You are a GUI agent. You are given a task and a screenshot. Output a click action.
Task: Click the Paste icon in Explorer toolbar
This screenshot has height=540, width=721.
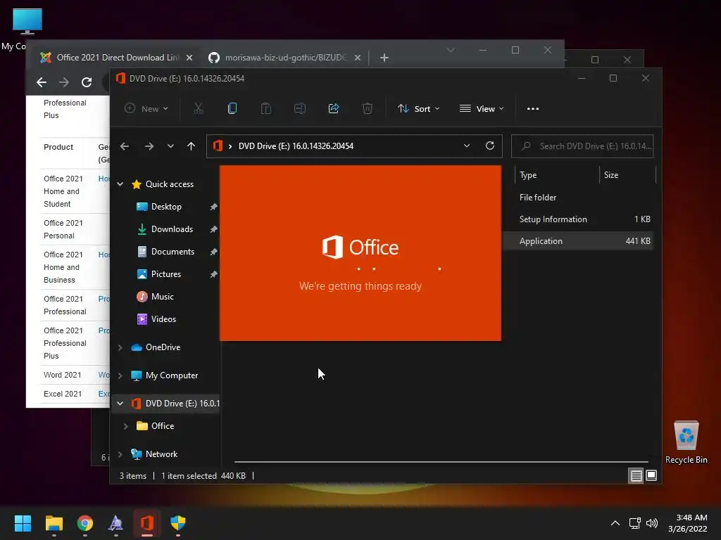click(265, 108)
